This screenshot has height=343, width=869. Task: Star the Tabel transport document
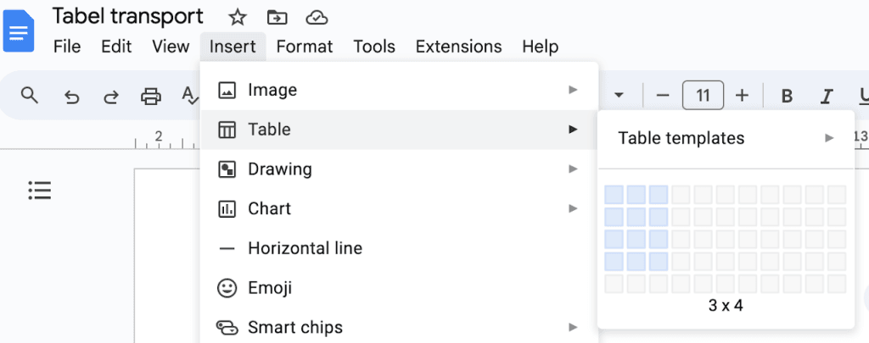click(x=238, y=17)
